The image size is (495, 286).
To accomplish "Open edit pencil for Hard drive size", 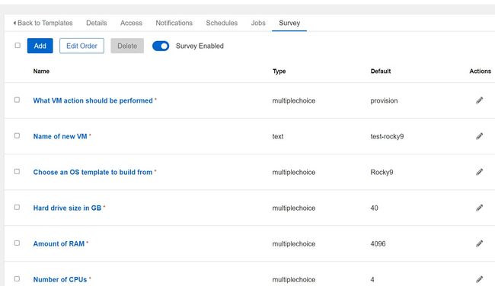I will point(479,208).
